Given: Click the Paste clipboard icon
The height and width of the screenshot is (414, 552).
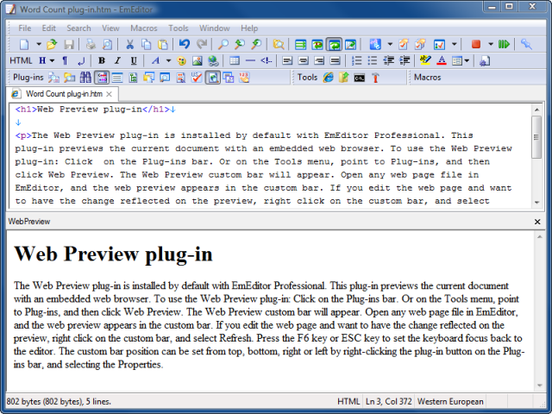Looking at the screenshot, I should 163,44.
